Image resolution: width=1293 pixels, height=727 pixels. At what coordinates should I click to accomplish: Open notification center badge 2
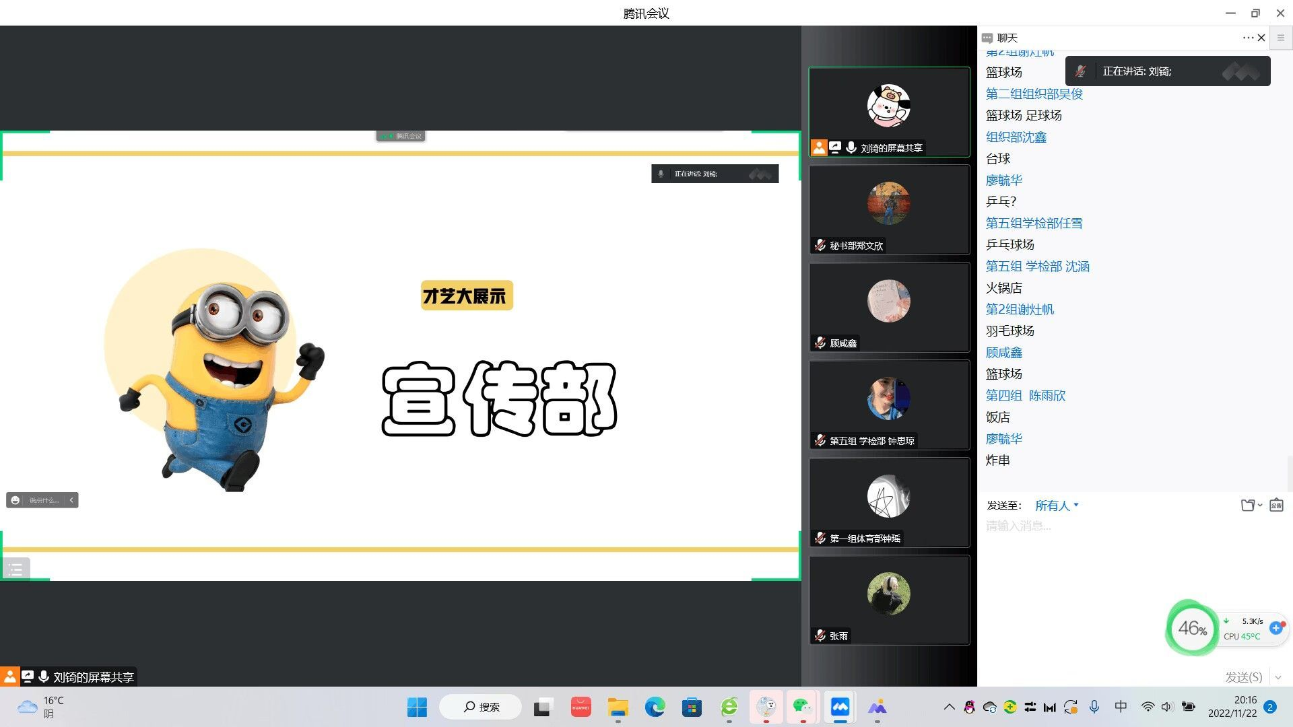1270,707
